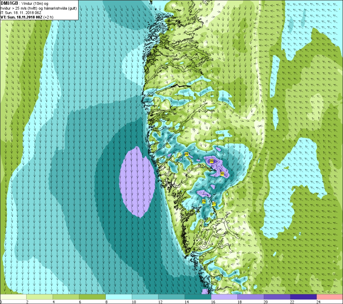Viewport: 343px width, 304px height.
Task: Click the yellow gust marker labeled 27
Action: (214, 204)
